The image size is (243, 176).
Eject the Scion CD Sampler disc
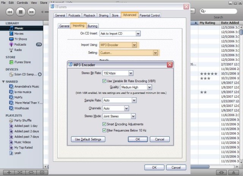point(40,75)
